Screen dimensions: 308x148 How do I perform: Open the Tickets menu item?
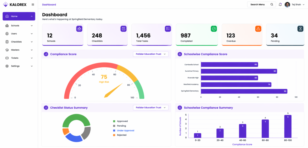[x=19, y=58]
